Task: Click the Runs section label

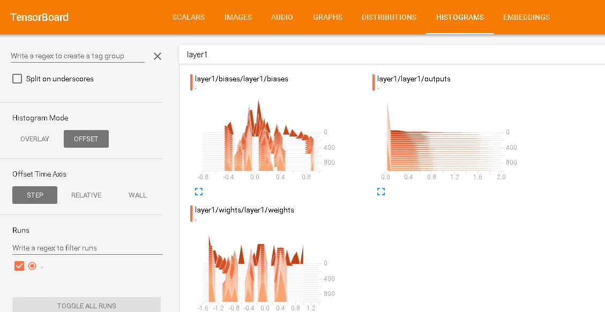Action: [21, 230]
